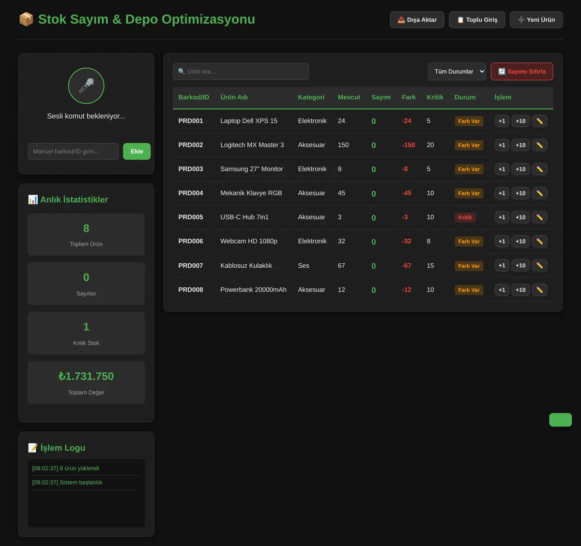Add +10 to PRD001 count
The height and width of the screenshot is (546, 581).
520,121
